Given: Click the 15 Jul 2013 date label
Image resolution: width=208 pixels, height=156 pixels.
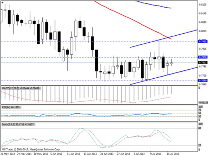Looking at the screenshot, I should click(173, 154).
